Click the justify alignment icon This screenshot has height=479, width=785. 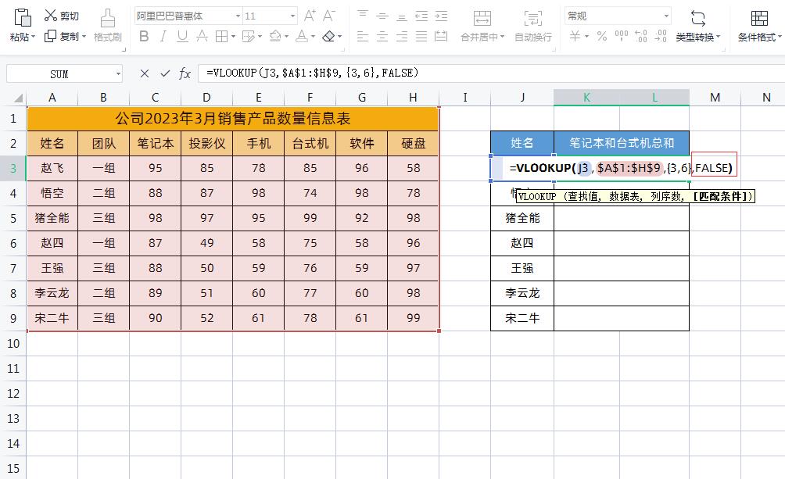point(421,36)
